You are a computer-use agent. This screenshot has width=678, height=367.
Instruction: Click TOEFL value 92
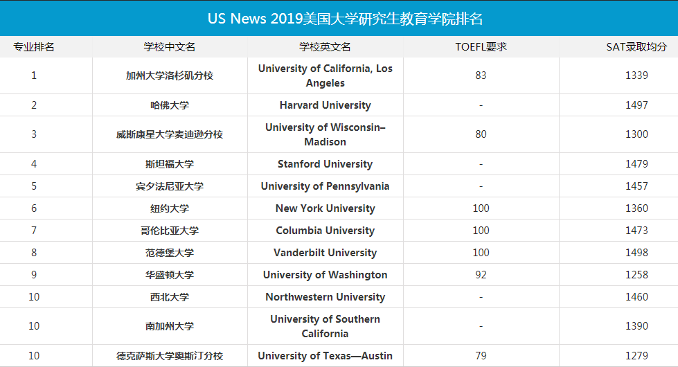pyautogui.click(x=481, y=275)
